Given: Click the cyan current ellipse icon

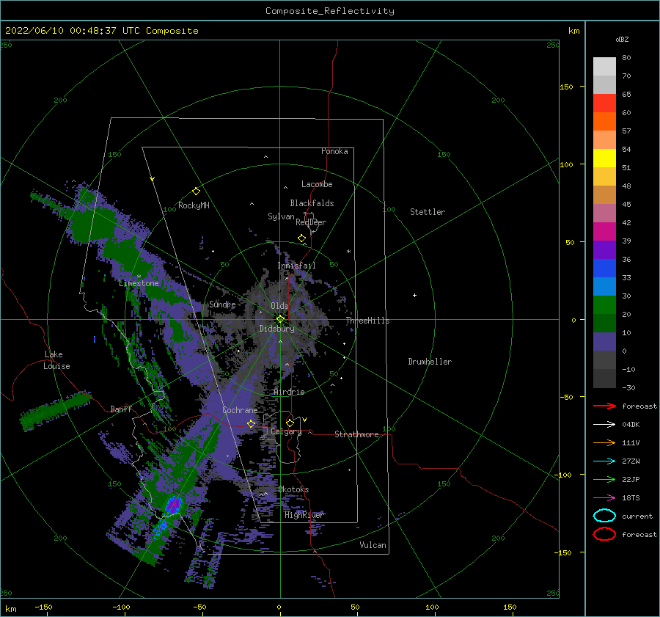Looking at the screenshot, I should tap(604, 516).
